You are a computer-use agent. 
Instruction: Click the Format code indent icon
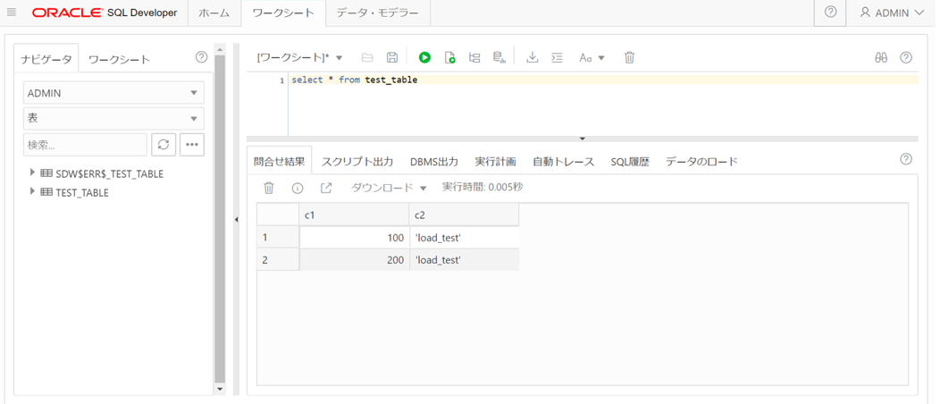[x=557, y=57]
